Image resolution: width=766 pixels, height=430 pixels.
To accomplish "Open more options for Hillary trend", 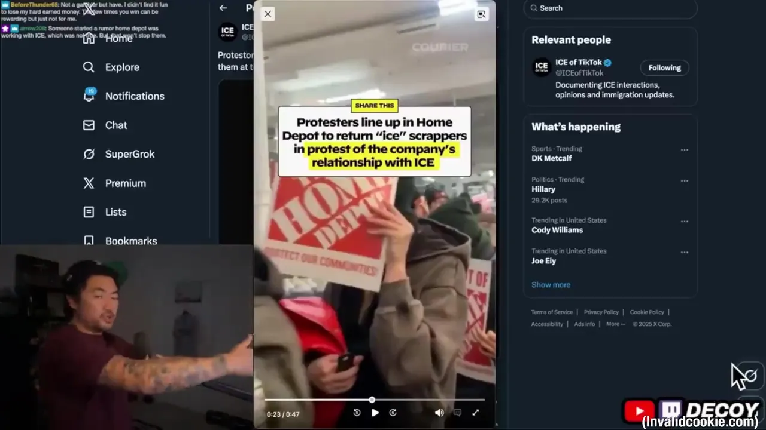I will (684, 181).
